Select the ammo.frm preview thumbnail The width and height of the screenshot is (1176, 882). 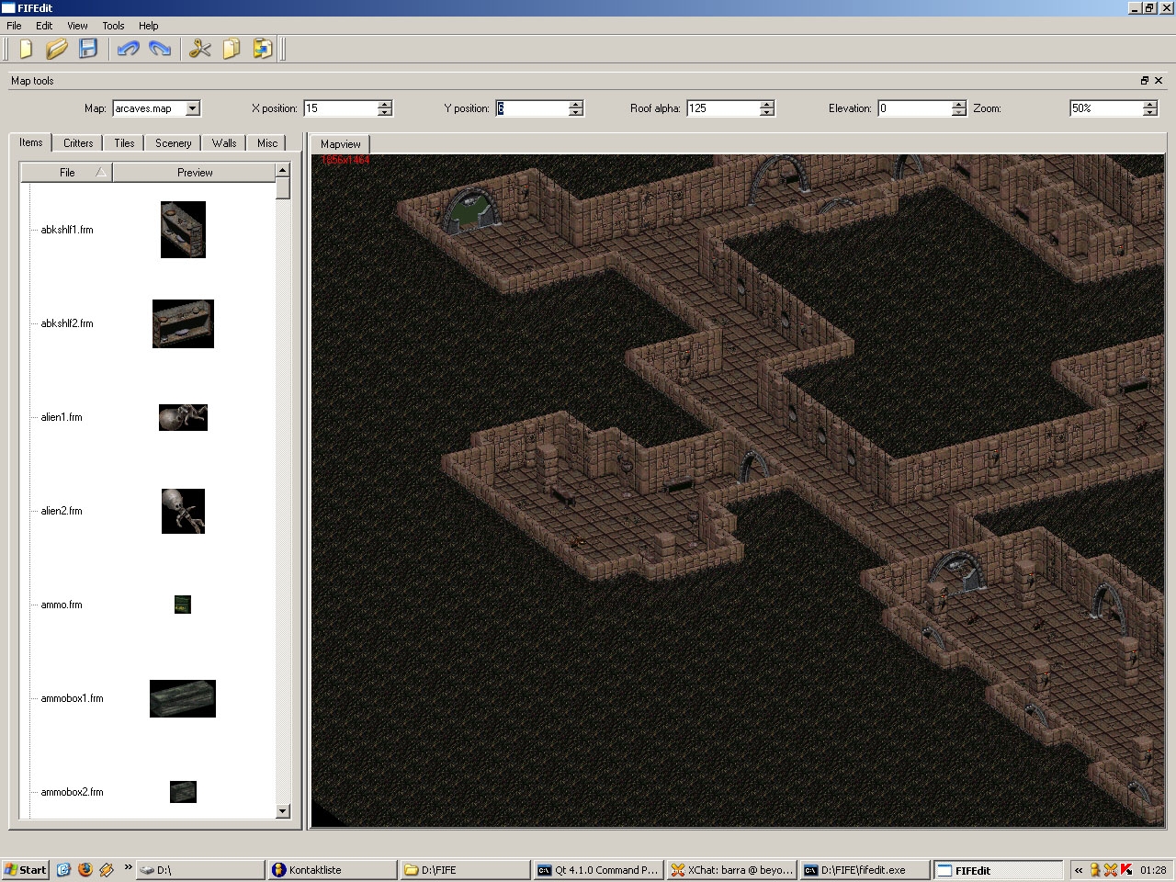click(x=183, y=605)
